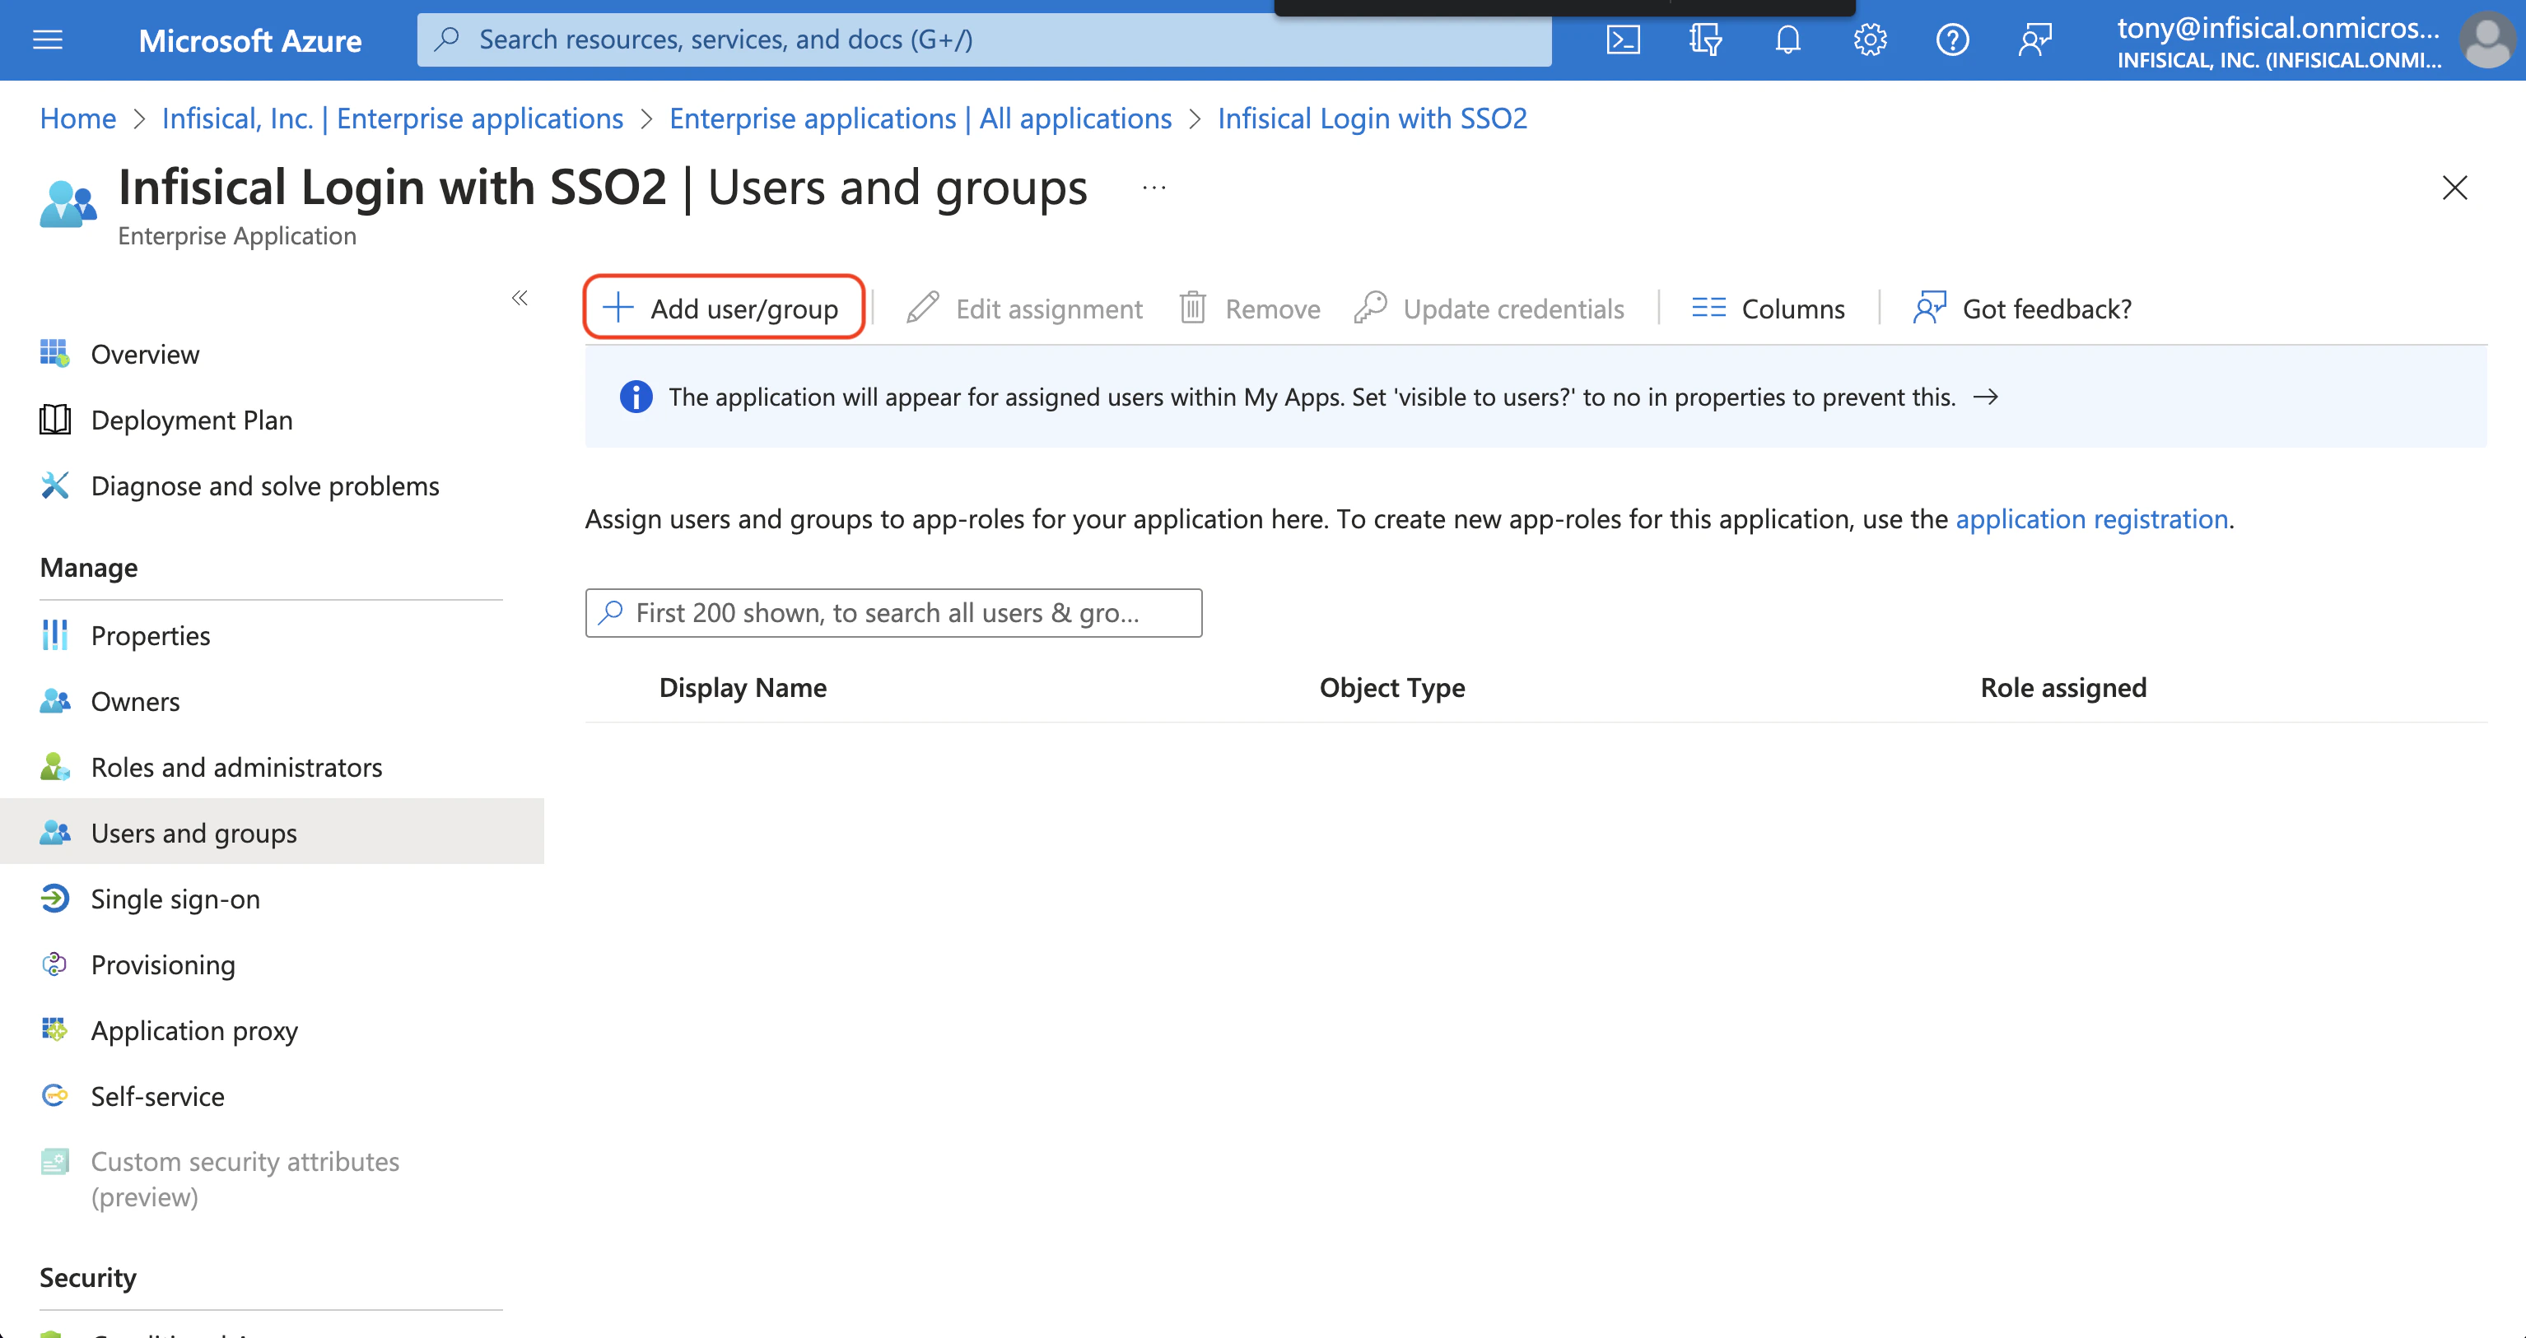Click the user account avatar
Image resolution: width=2526 pixels, height=1338 pixels.
click(x=2486, y=40)
